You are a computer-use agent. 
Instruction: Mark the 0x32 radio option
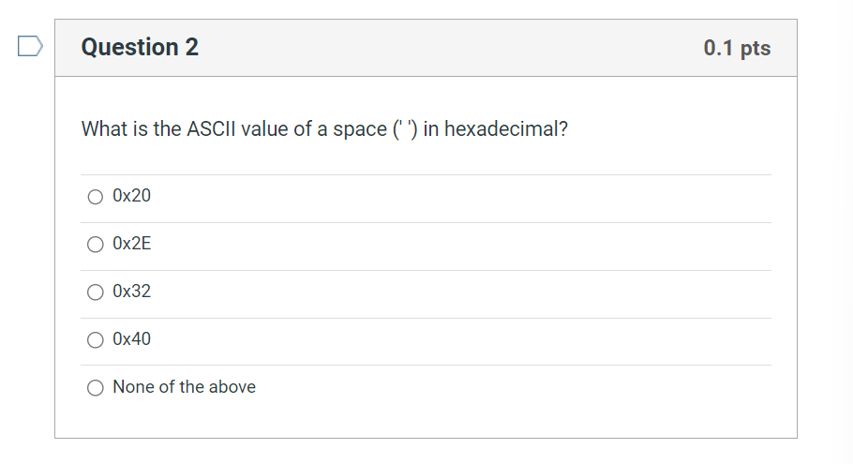coord(96,292)
